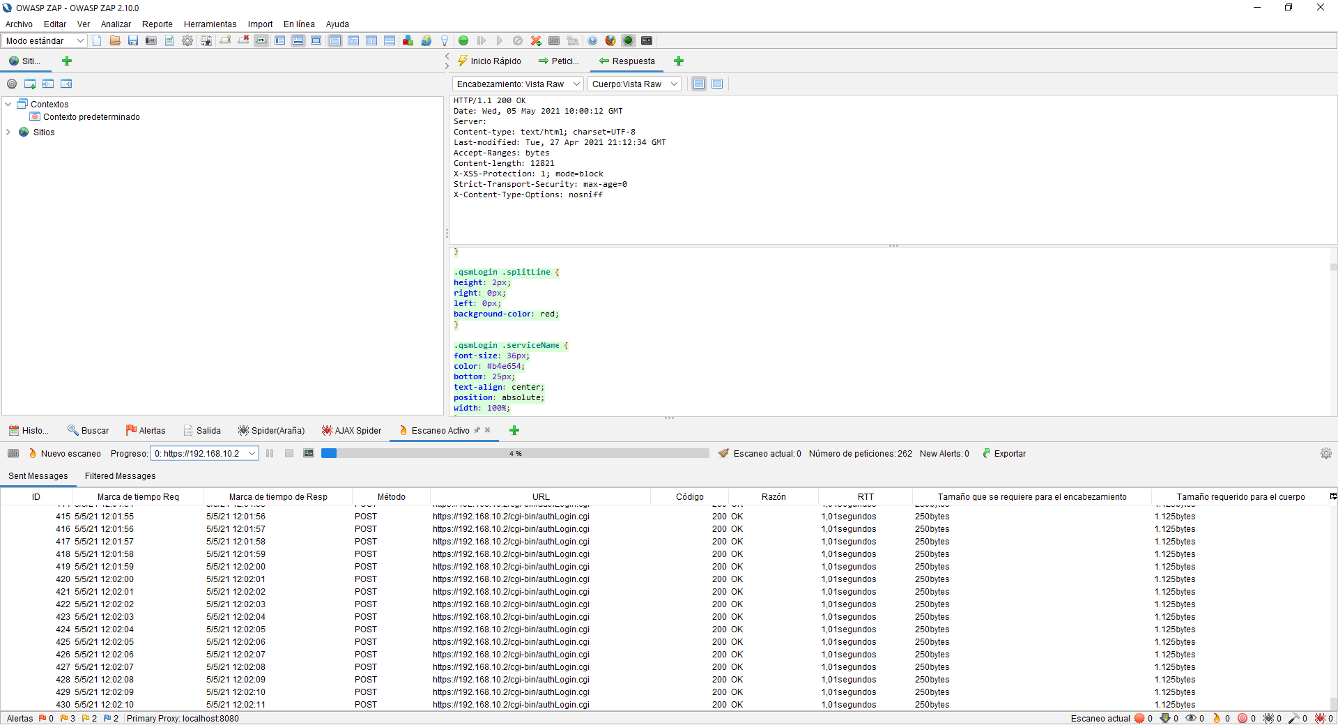Show scan progress details chart icon

tap(309, 453)
